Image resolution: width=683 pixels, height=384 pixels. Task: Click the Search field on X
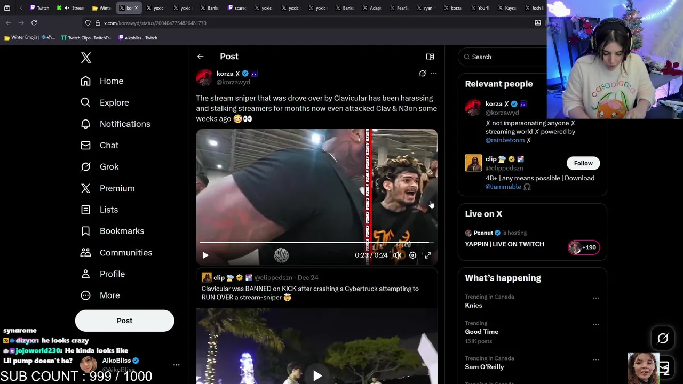(503, 57)
